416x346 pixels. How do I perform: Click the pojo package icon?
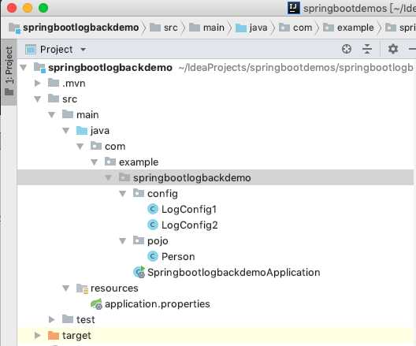[x=139, y=240]
